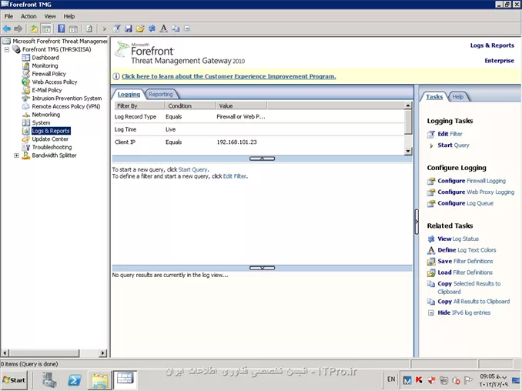This screenshot has height=391, width=522.
Task: Select the Client IP filter row
Action: point(259,142)
